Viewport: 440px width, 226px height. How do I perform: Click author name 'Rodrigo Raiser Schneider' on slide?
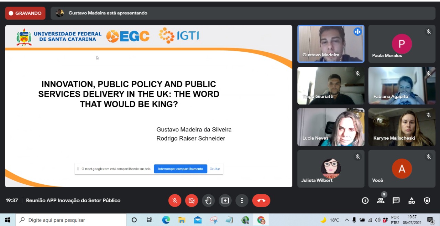tap(191, 138)
